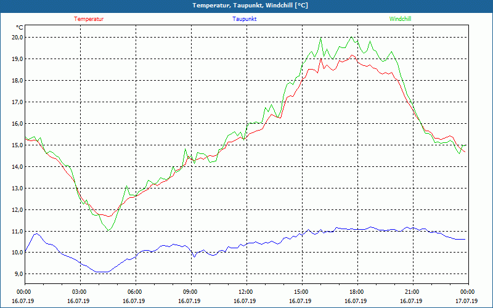The width and height of the screenshot is (493, 308).
Task: Click the 12,0 y-axis label
Action: [17, 209]
